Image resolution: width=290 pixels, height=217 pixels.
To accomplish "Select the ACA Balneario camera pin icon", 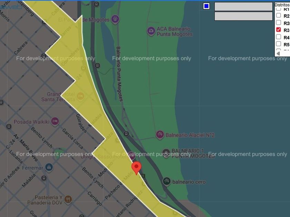I will coord(151,31).
